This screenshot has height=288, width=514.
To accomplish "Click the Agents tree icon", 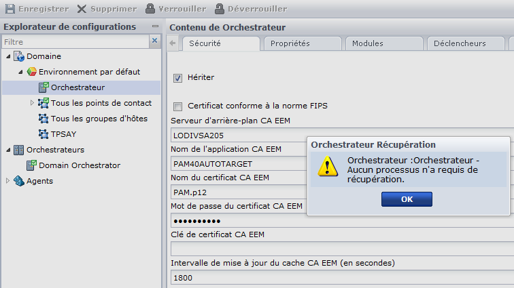I will (19, 181).
